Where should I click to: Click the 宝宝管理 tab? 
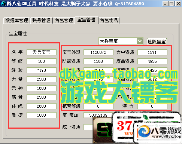coord(87,20)
